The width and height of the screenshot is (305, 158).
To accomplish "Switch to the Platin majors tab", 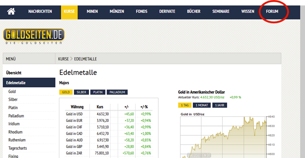I will [97, 92].
